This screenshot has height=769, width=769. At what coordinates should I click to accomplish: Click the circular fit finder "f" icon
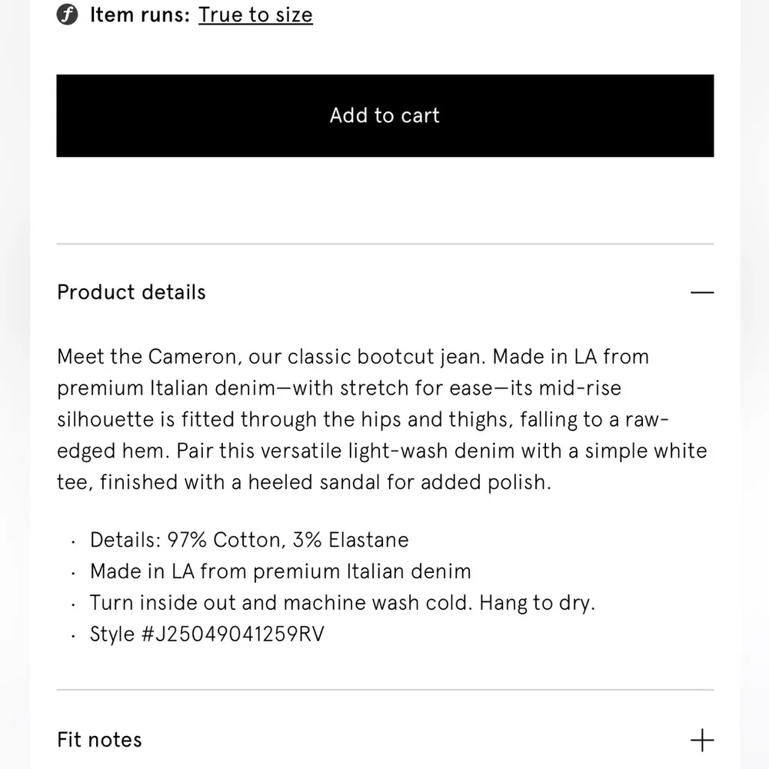(x=68, y=15)
